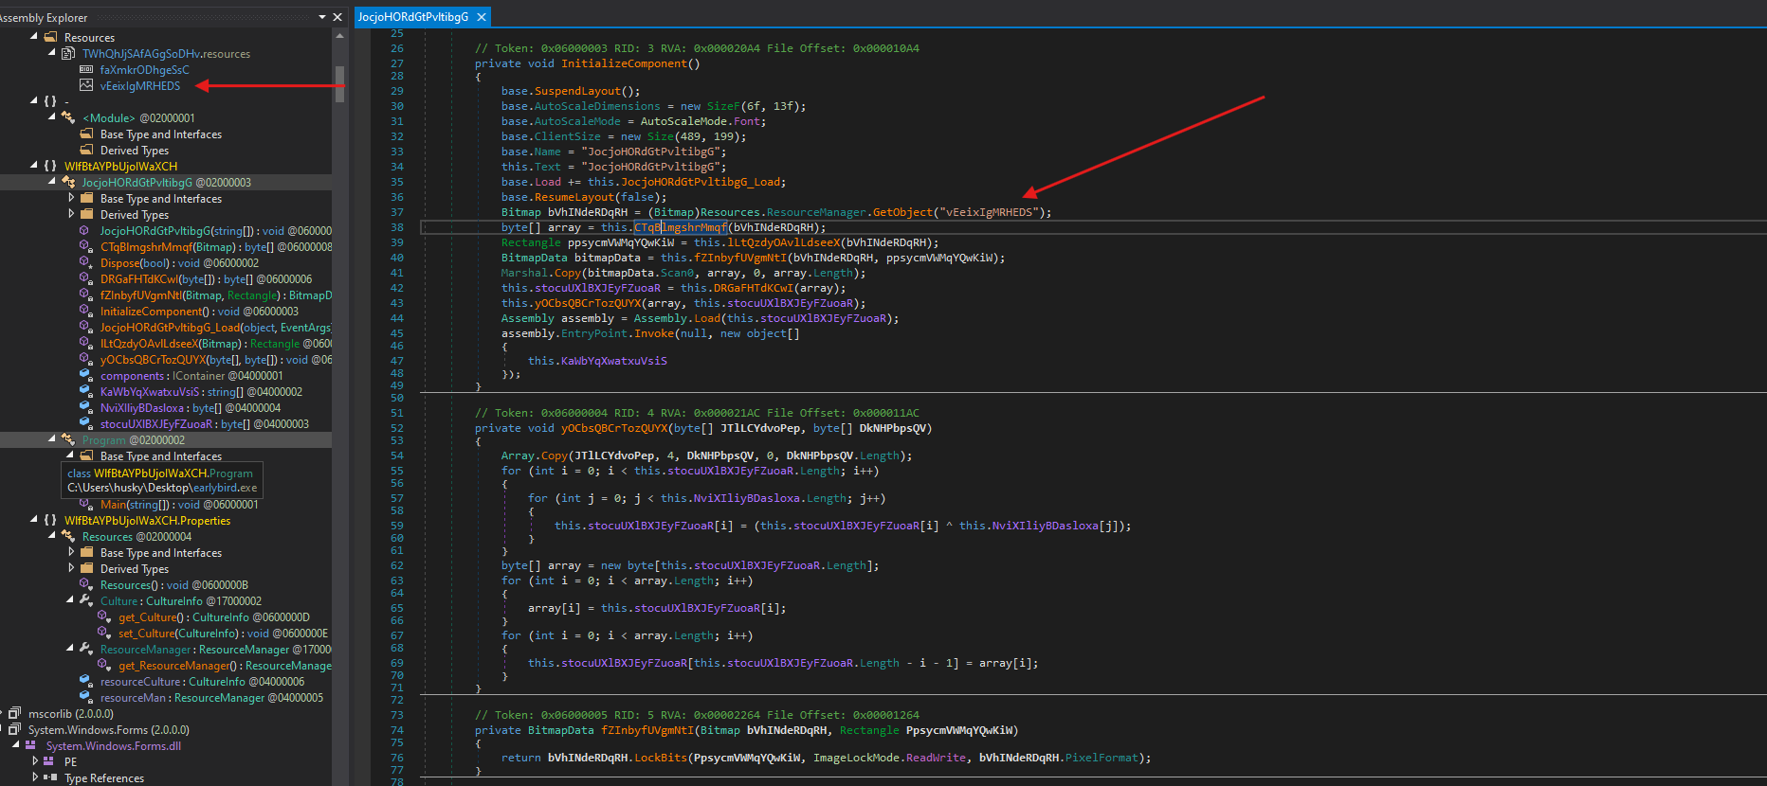This screenshot has width=1767, height=786.
Task: Collapse the Program class node
Action: pyautogui.click(x=52, y=438)
